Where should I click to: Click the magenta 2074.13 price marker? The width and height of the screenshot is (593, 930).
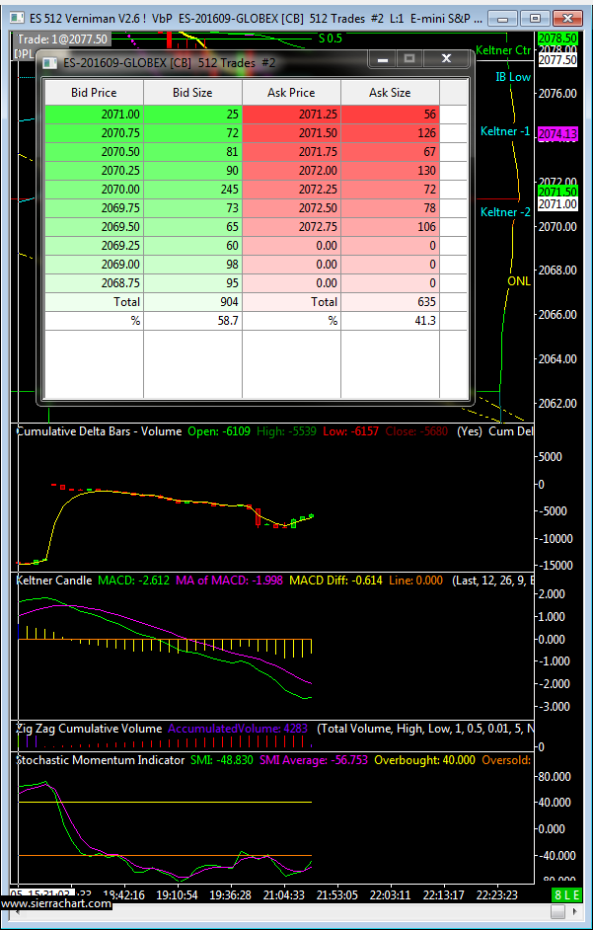tap(556, 134)
